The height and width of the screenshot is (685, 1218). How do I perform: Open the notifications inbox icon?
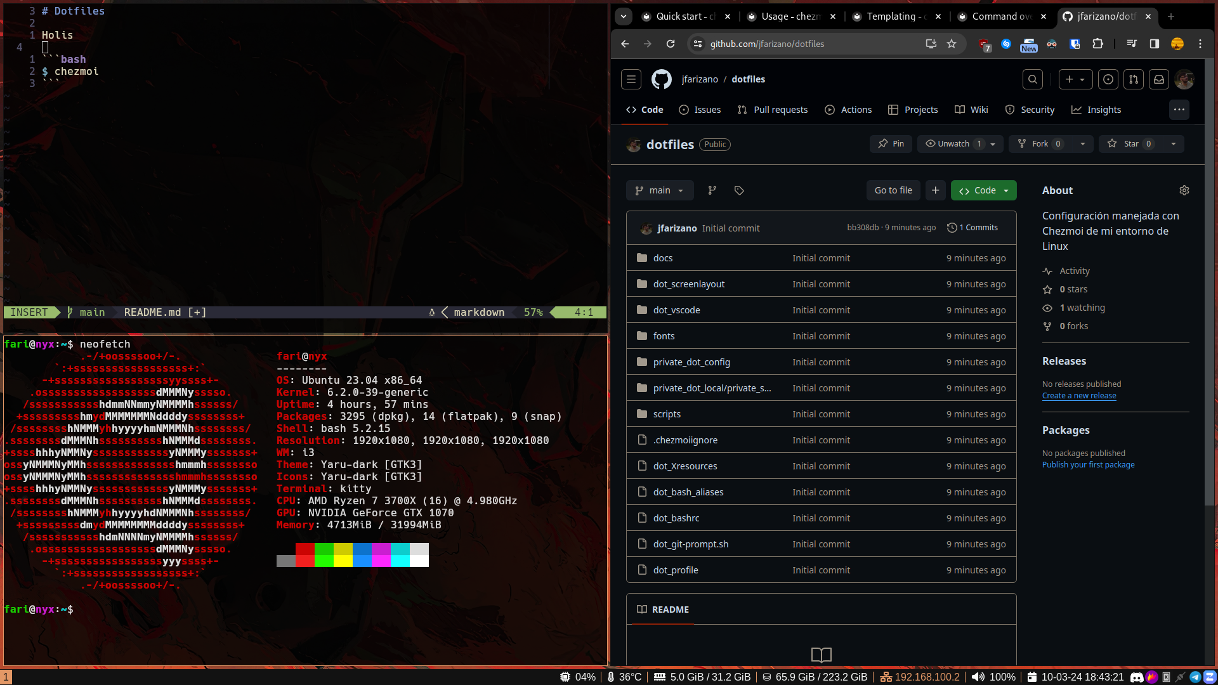tap(1159, 79)
